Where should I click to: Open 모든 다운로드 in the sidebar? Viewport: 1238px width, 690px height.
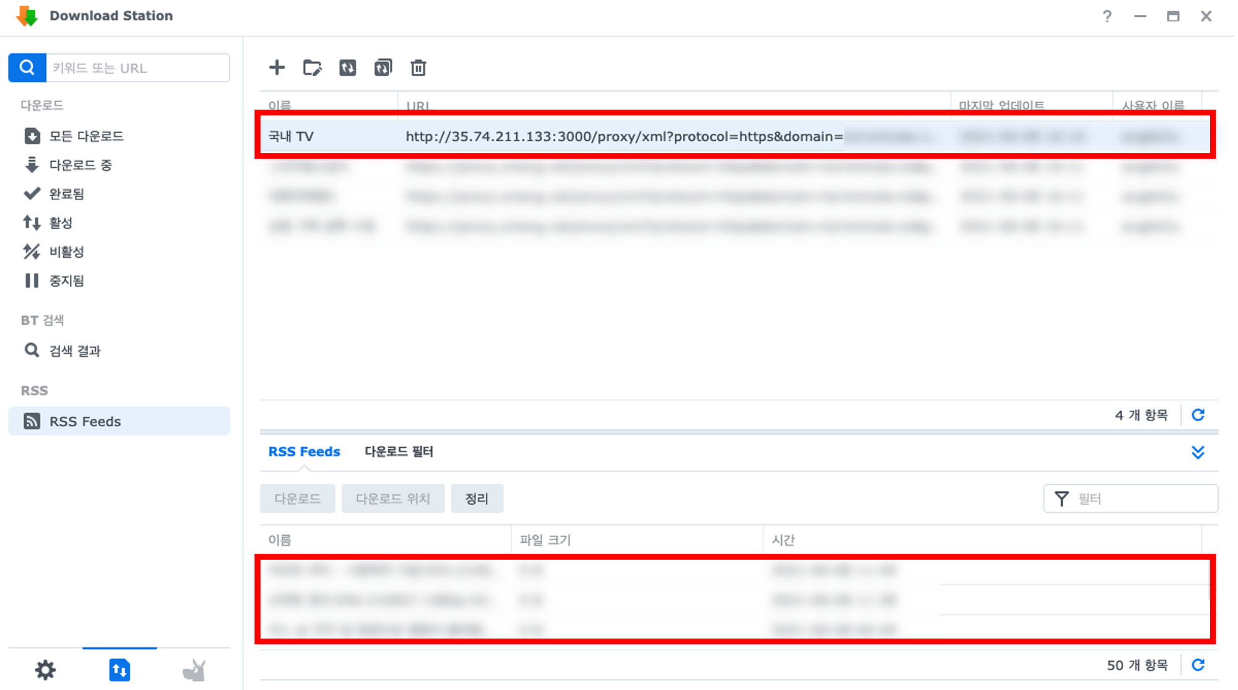[86, 136]
